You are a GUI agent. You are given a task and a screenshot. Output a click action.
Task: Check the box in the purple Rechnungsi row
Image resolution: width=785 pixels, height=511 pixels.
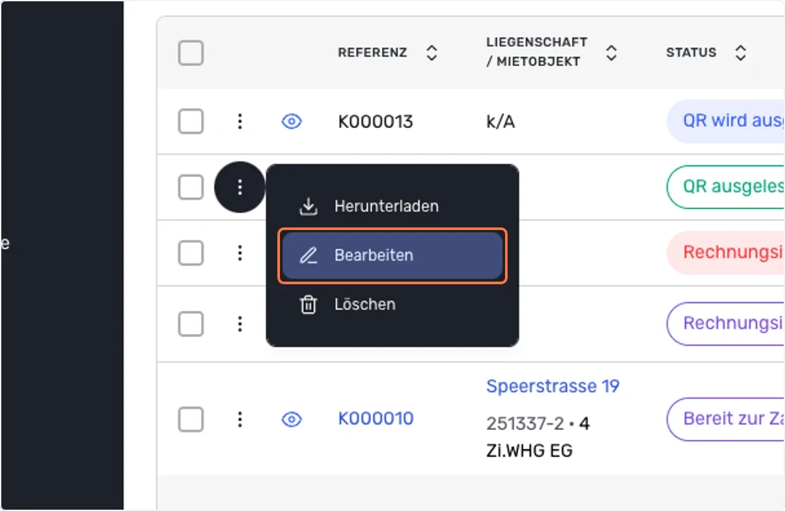[191, 323]
